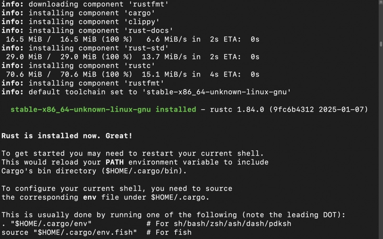Click the 29.0 MiB rust-std progress line

133,57
